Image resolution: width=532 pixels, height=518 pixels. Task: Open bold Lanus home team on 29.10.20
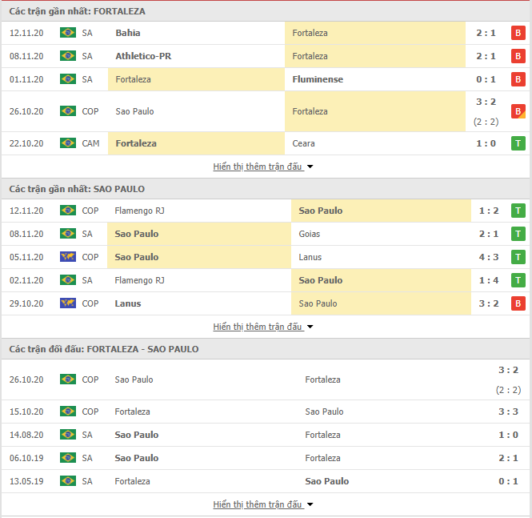[128, 303]
